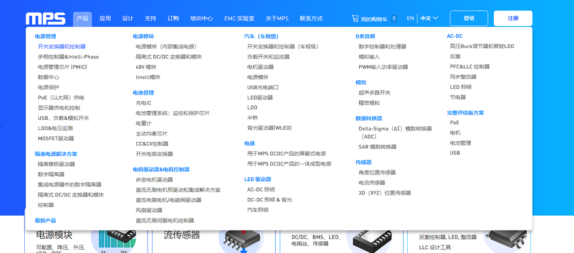Open 风扇驱动器 link
This screenshot has height=253, width=574.
coord(149,210)
